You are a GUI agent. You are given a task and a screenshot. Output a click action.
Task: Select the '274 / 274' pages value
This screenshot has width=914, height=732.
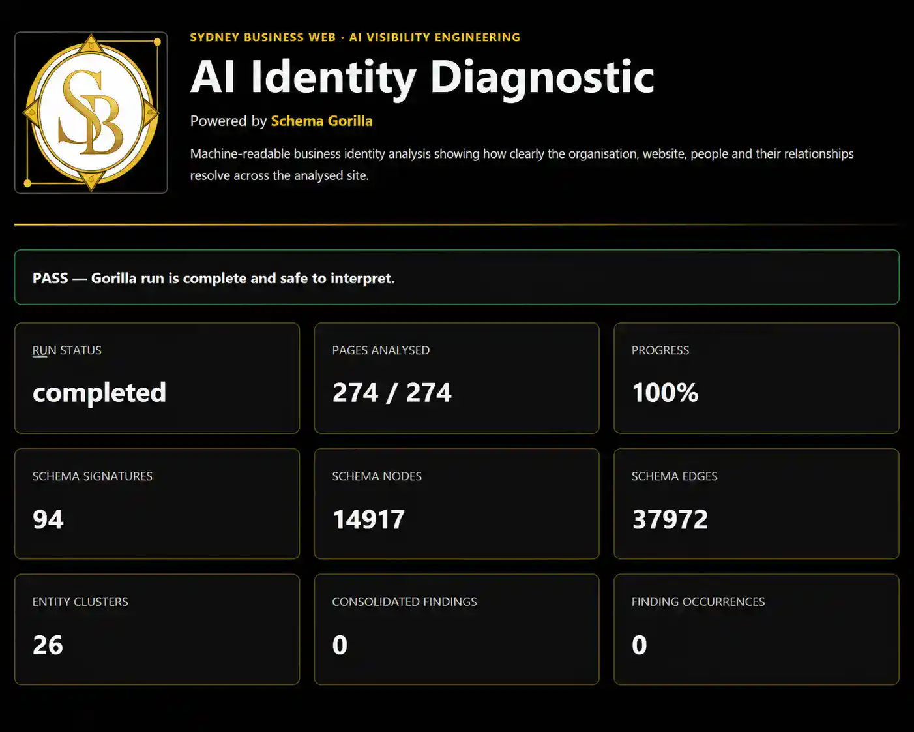click(x=392, y=393)
